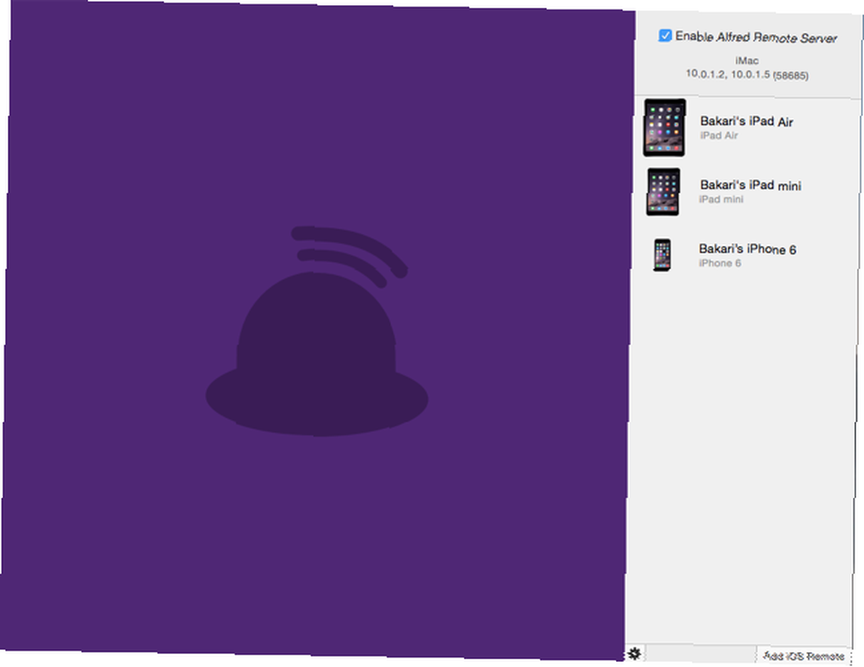Screen dimensions: 864x667
Task: Click the iMac server name label
Action: coord(747,60)
